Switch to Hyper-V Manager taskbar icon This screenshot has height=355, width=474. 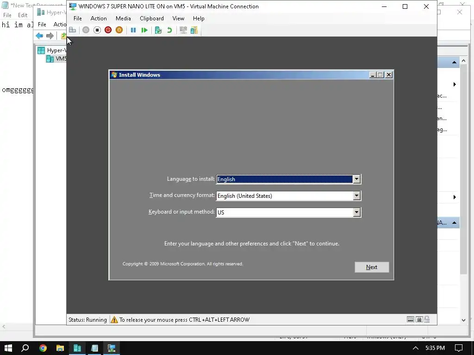(x=77, y=348)
